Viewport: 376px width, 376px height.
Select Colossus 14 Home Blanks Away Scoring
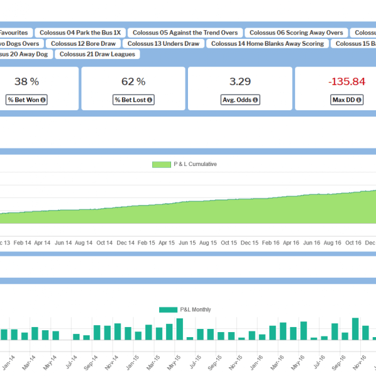tap(268, 44)
